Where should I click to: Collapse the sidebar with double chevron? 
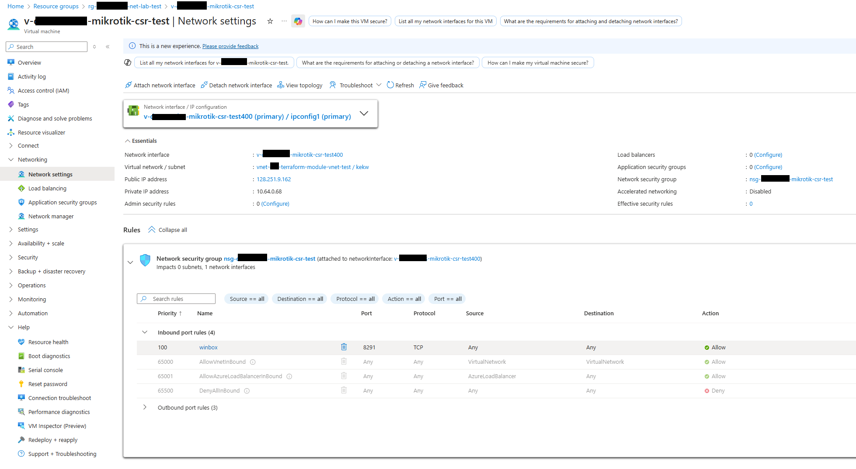click(x=108, y=47)
